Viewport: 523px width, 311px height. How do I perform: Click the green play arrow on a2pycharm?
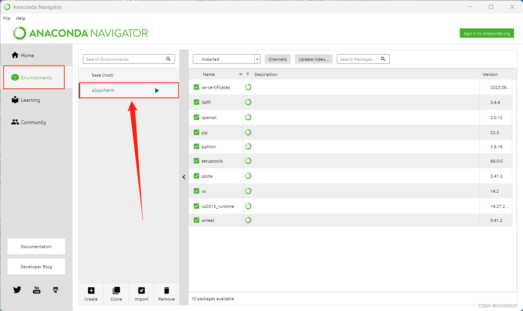tap(157, 91)
